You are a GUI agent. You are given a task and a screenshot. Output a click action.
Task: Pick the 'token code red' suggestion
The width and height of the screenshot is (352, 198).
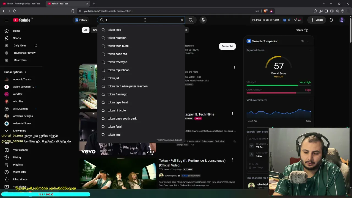click(141, 54)
